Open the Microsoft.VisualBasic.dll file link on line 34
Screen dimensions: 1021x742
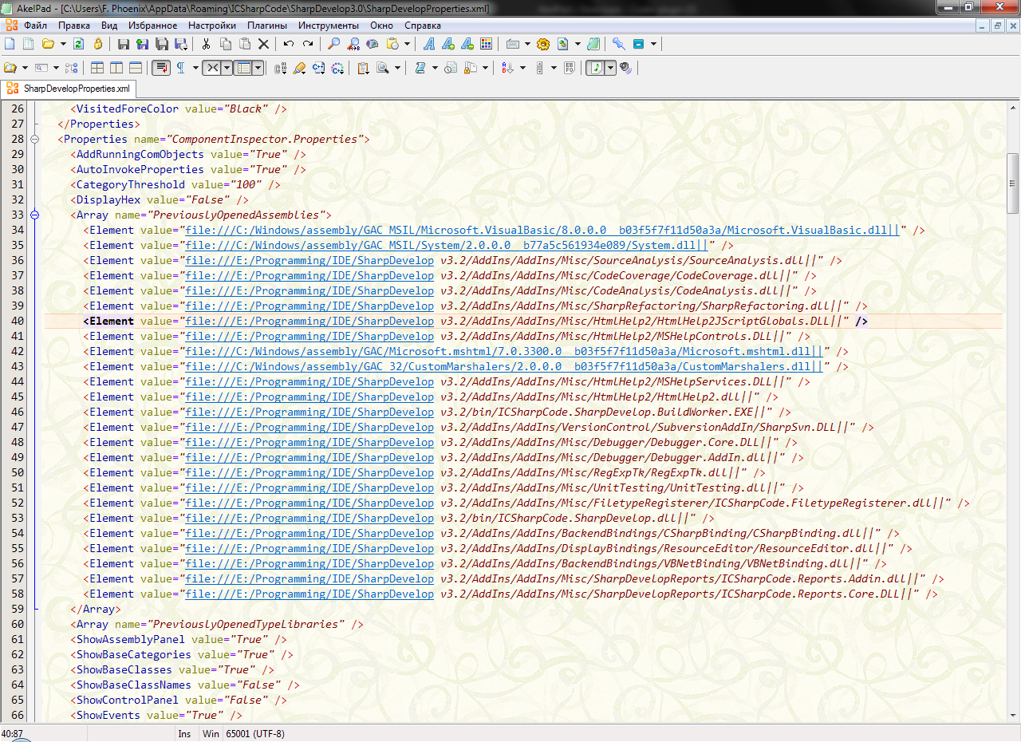click(542, 230)
